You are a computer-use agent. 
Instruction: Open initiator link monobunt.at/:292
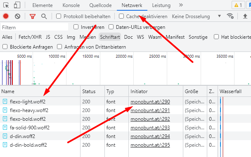click(150, 119)
